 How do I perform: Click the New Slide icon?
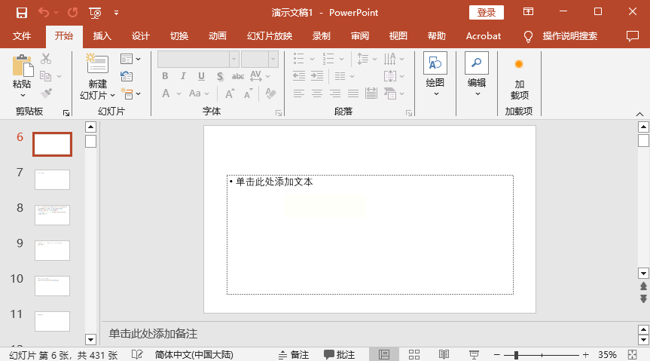pyautogui.click(x=97, y=64)
